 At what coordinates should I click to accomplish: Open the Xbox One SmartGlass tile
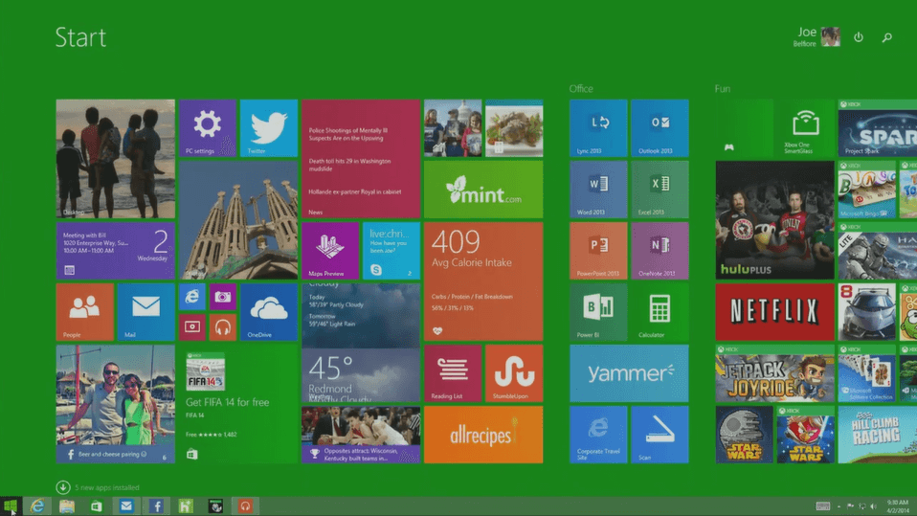click(x=805, y=128)
